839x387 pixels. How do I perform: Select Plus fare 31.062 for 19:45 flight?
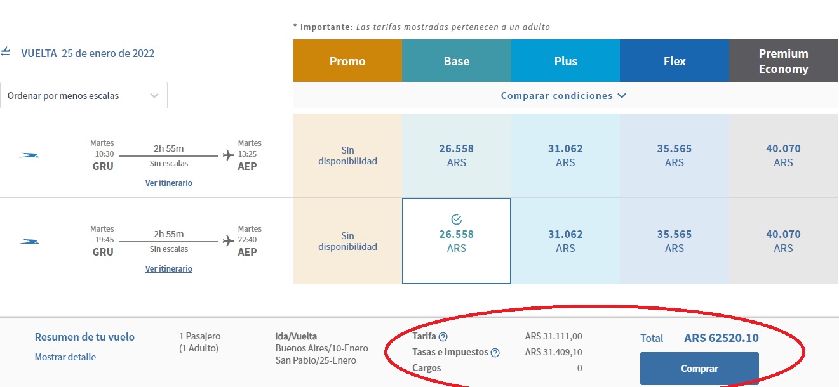click(565, 241)
